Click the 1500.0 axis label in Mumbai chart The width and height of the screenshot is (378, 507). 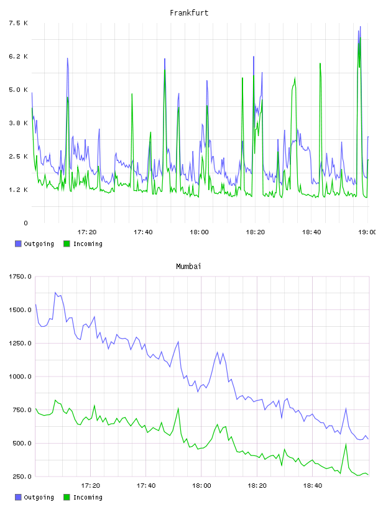[x=20, y=310]
